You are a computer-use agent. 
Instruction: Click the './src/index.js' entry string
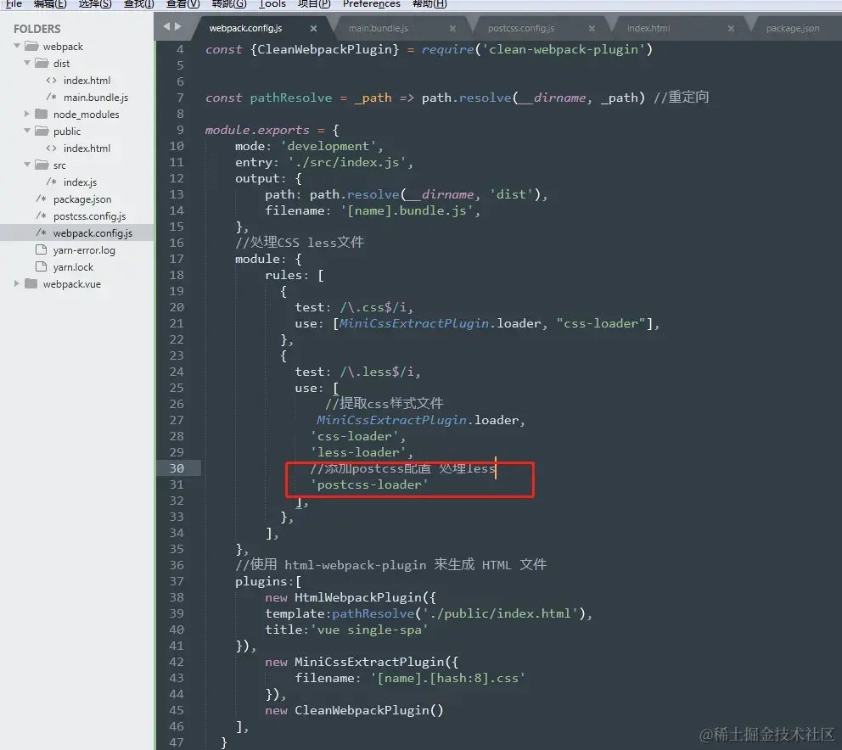point(347,162)
